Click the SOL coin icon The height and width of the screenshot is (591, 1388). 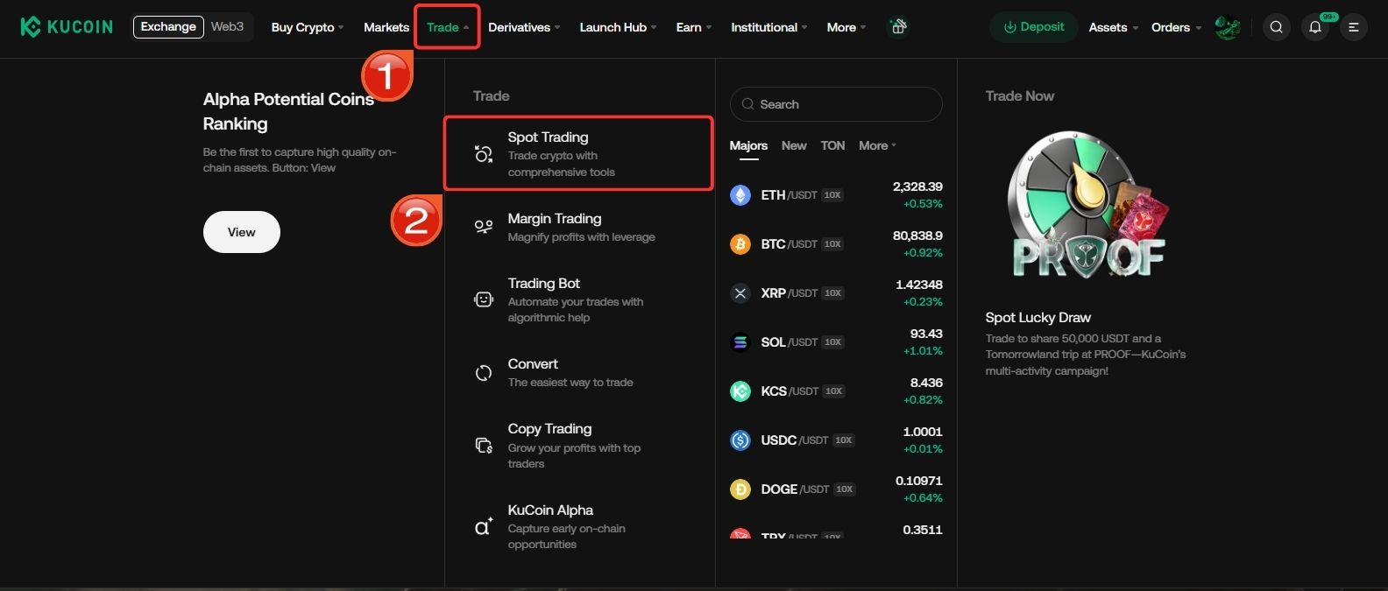(740, 342)
